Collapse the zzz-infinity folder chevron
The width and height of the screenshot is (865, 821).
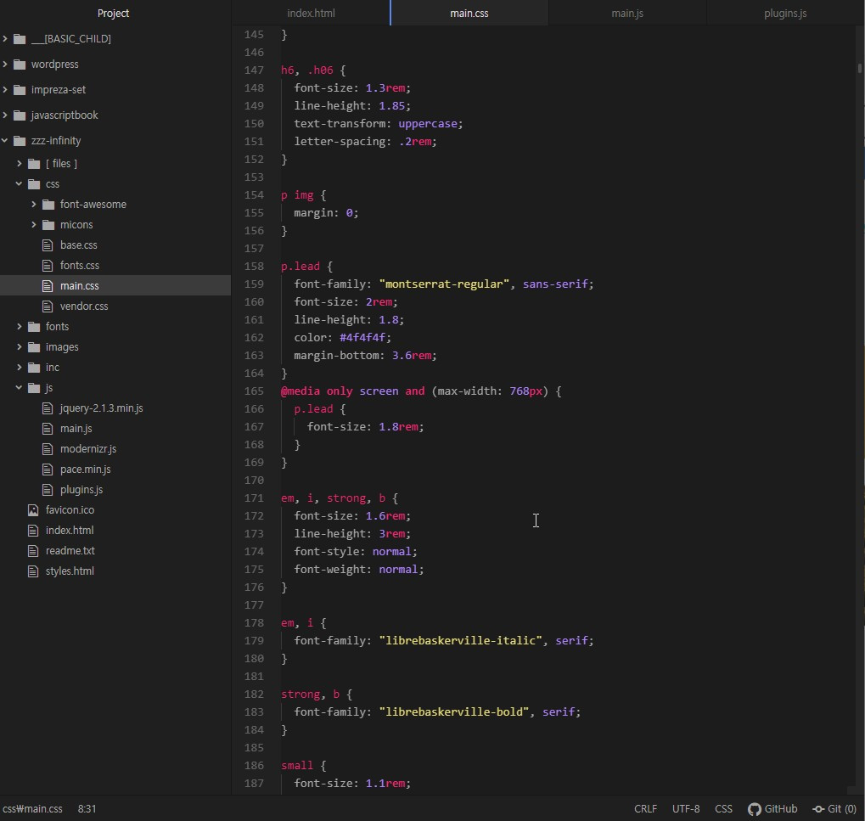[x=5, y=140]
